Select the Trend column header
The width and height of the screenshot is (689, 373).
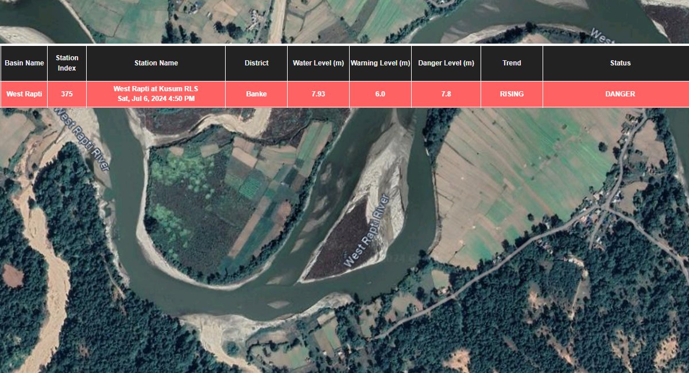click(512, 63)
